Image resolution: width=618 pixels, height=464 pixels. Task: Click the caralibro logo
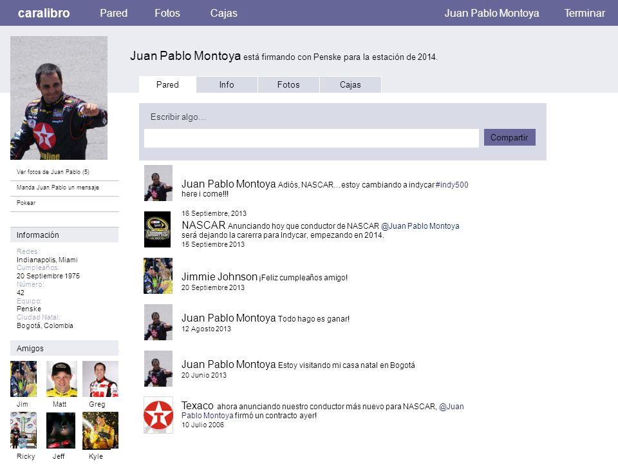[x=44, y=13]
